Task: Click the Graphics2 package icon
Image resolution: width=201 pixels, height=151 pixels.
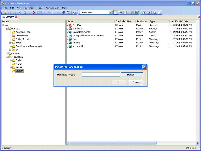Action: 70,29
